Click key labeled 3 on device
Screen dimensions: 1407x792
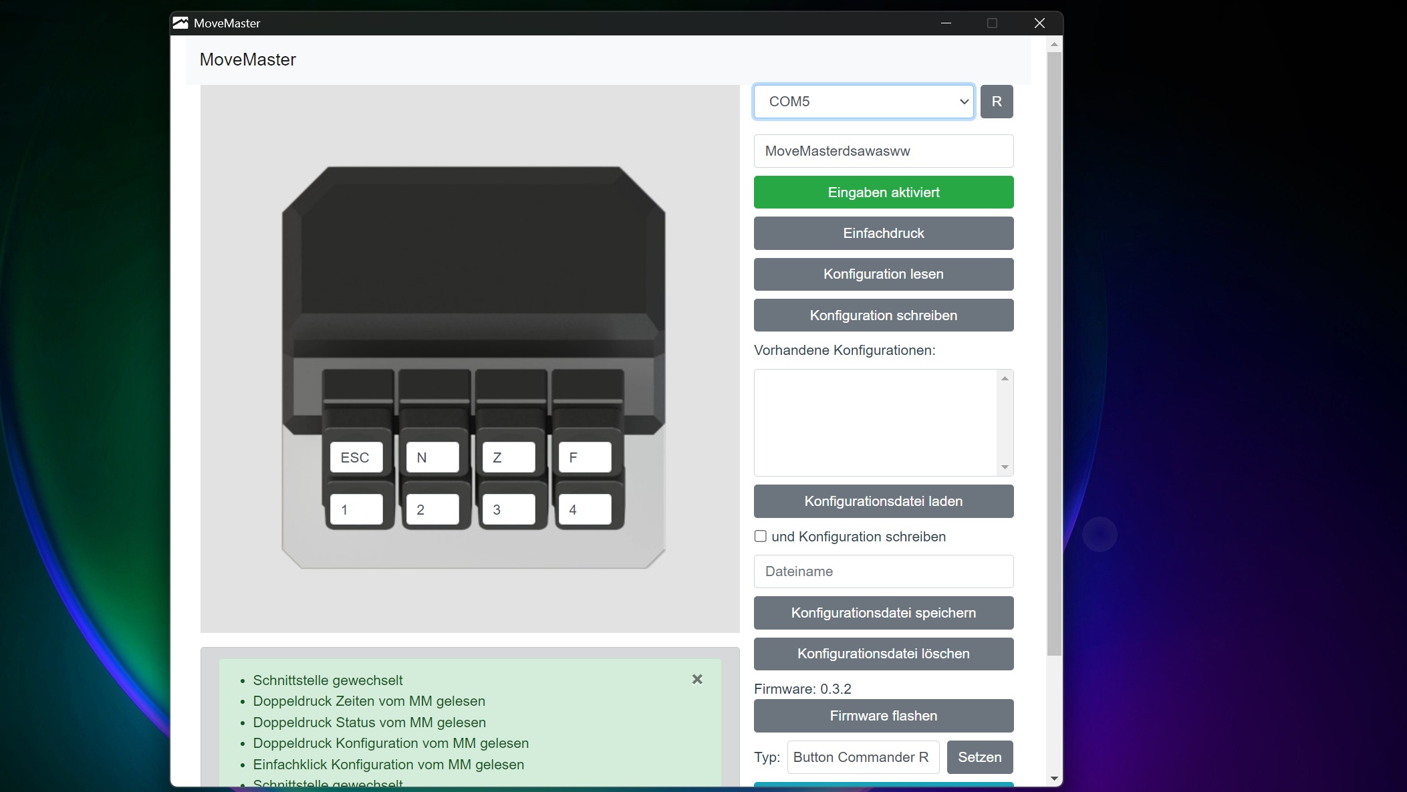(509, 510)
